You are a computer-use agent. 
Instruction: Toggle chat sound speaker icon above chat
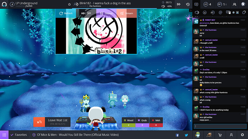pyautogui.click(x=197, y=13)
